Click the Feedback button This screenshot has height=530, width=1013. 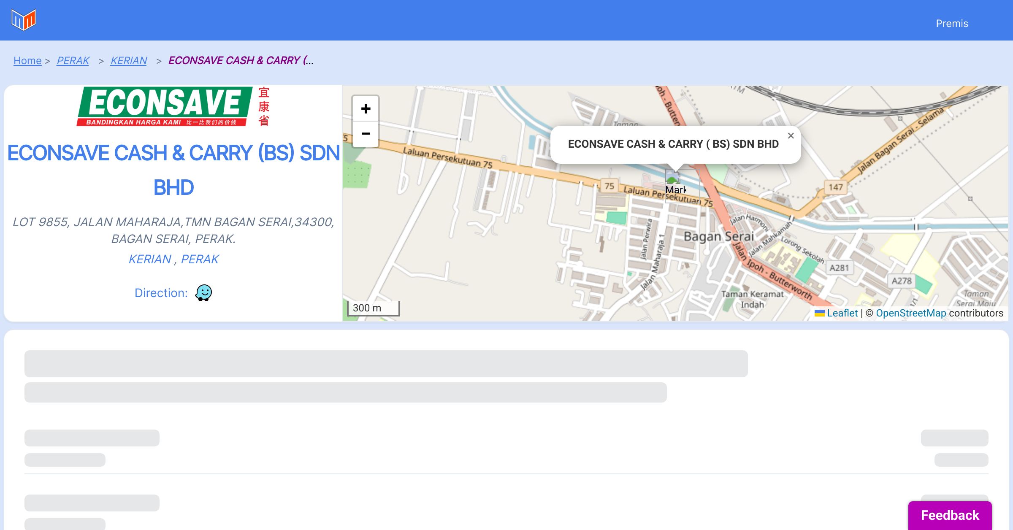point(950,515)
